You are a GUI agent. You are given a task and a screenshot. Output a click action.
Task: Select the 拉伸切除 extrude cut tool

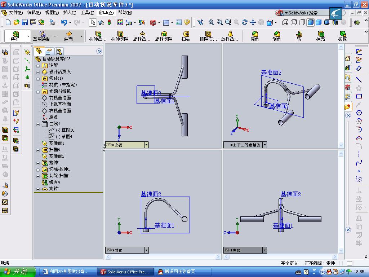pyautogui.click(x=120, y=36)
